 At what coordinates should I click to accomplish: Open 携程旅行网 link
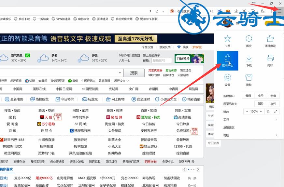[x=80, y=130]
